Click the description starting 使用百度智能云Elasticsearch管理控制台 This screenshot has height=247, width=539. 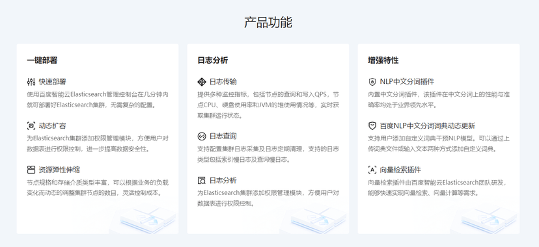(x=98, y=99)
